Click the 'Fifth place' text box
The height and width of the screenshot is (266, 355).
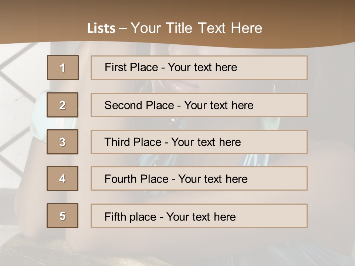coord(199,216)
